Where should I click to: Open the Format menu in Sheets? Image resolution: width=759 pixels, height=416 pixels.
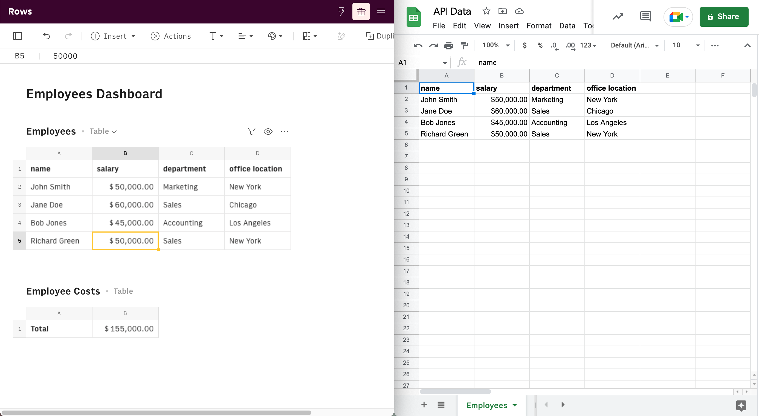click(539, 26)
